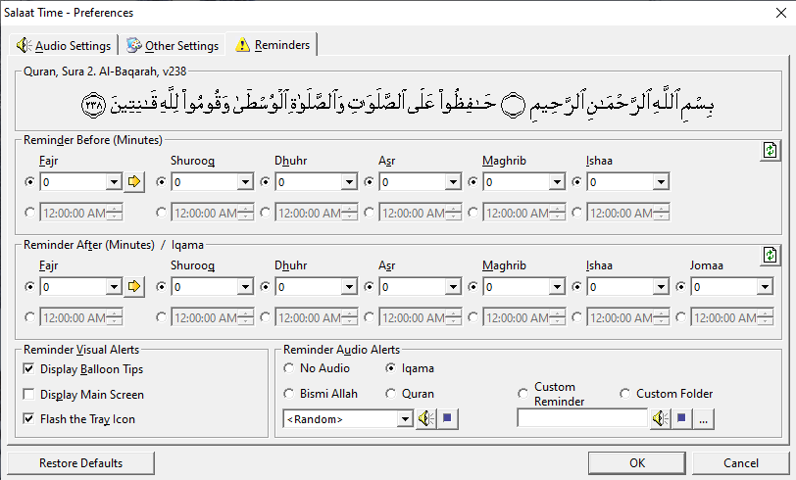Enable the Display Main Screen checkbox

point(29,394)
